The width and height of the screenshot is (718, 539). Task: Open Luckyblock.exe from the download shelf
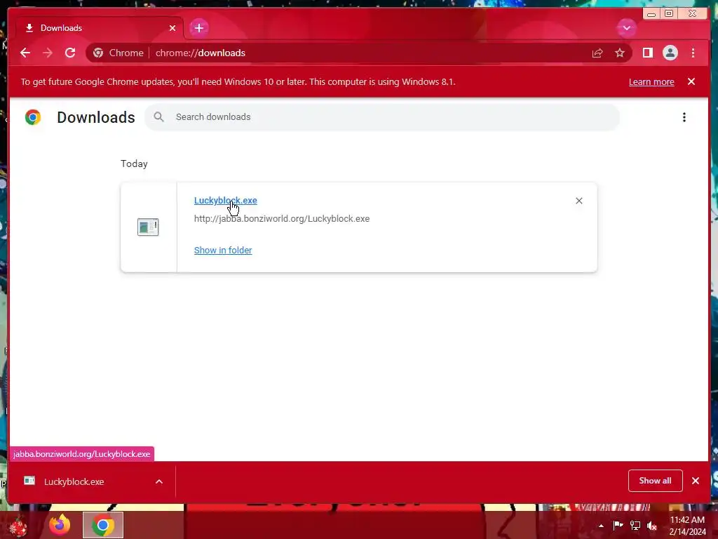(73, 481)
